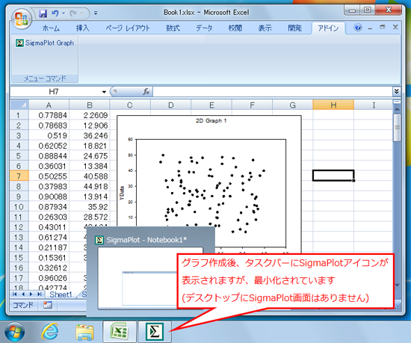Screen dimensions: 411x343
Task: Open the 挿入 ribbon tab
Action: tap(82, 28)
